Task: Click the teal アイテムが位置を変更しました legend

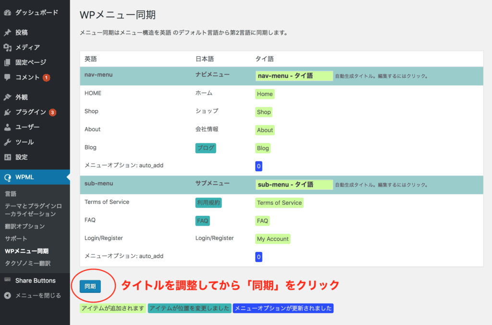Action: coord(189,308)
